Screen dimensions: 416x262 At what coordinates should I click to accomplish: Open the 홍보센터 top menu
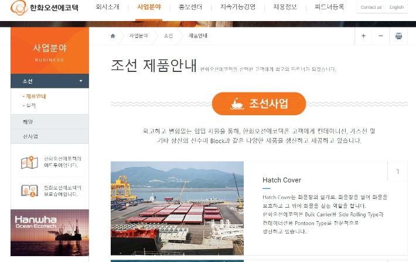click(x=191, y=8)
